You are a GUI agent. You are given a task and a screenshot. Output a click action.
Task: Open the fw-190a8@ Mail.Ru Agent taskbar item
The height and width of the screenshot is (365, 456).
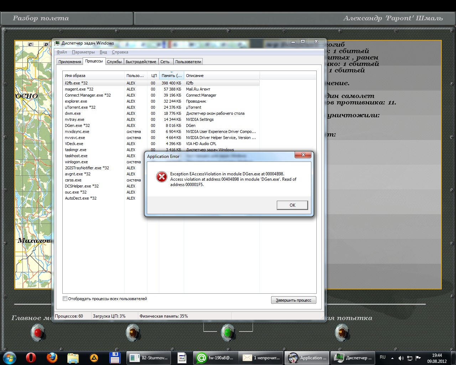pyautogui.click(x=215, y=358)
